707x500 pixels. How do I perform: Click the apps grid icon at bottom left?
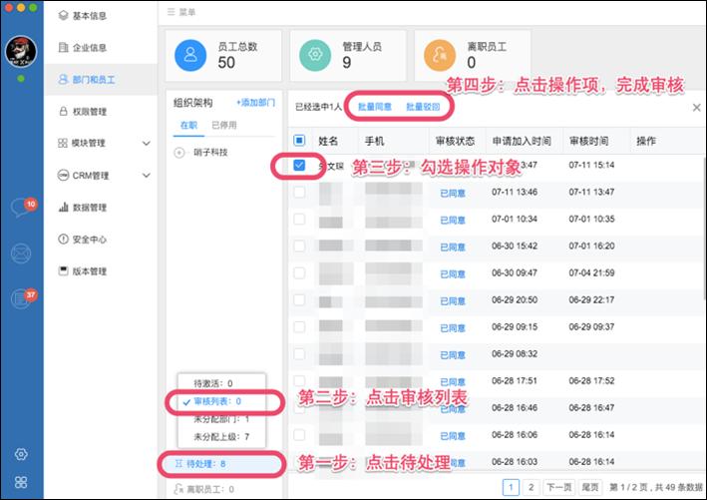20,482
